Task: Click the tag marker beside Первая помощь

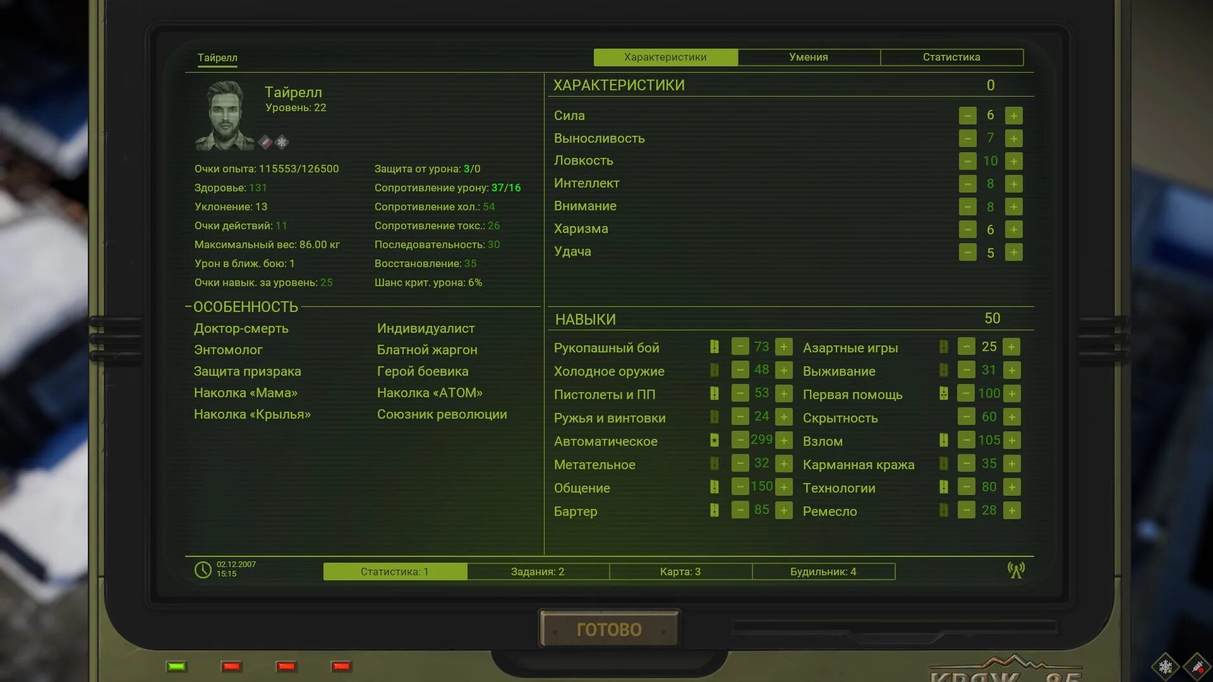Action: tap(943, 393)
